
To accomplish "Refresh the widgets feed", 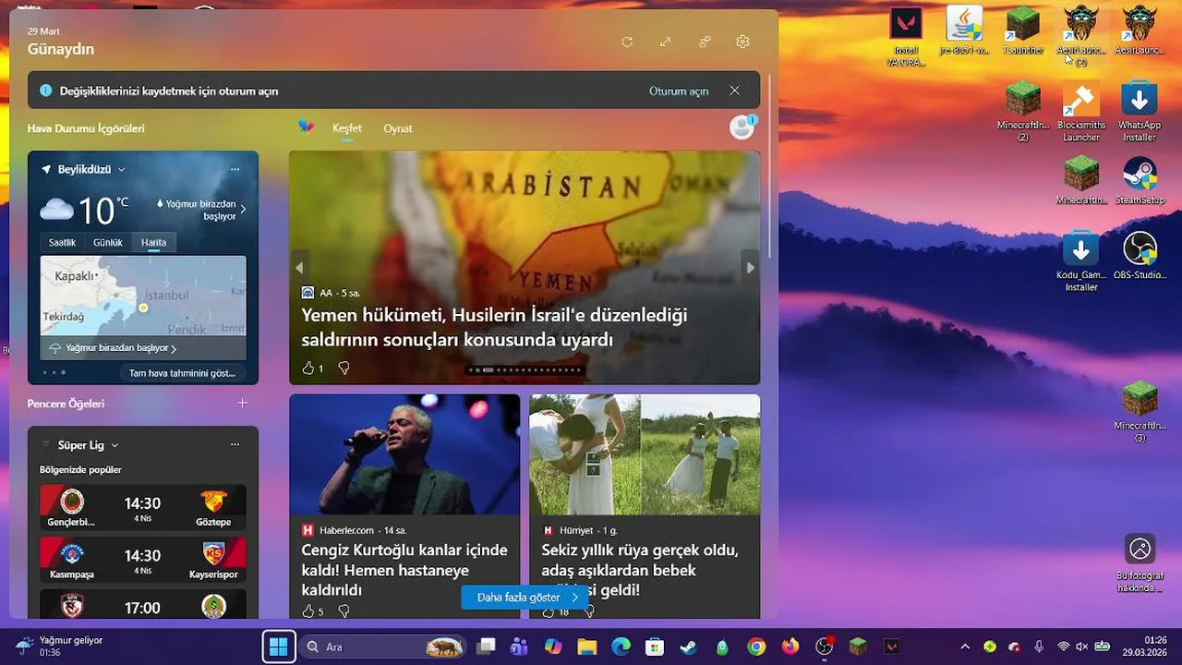I will (627, 42).
